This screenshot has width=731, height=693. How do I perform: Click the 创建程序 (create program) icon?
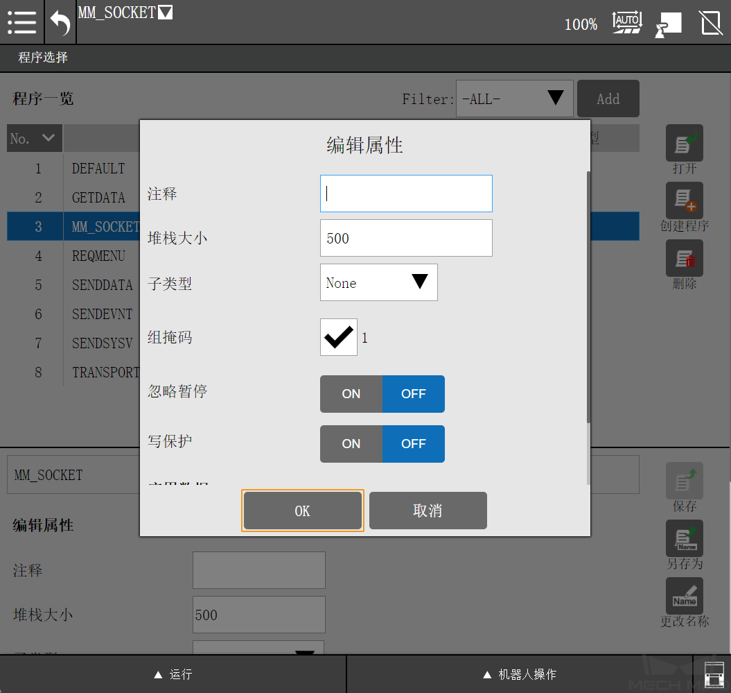tap(684, 200)
